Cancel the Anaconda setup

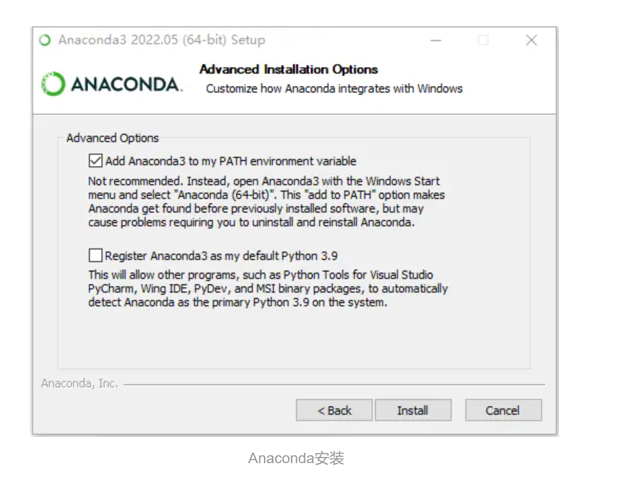tap(503, 411)
